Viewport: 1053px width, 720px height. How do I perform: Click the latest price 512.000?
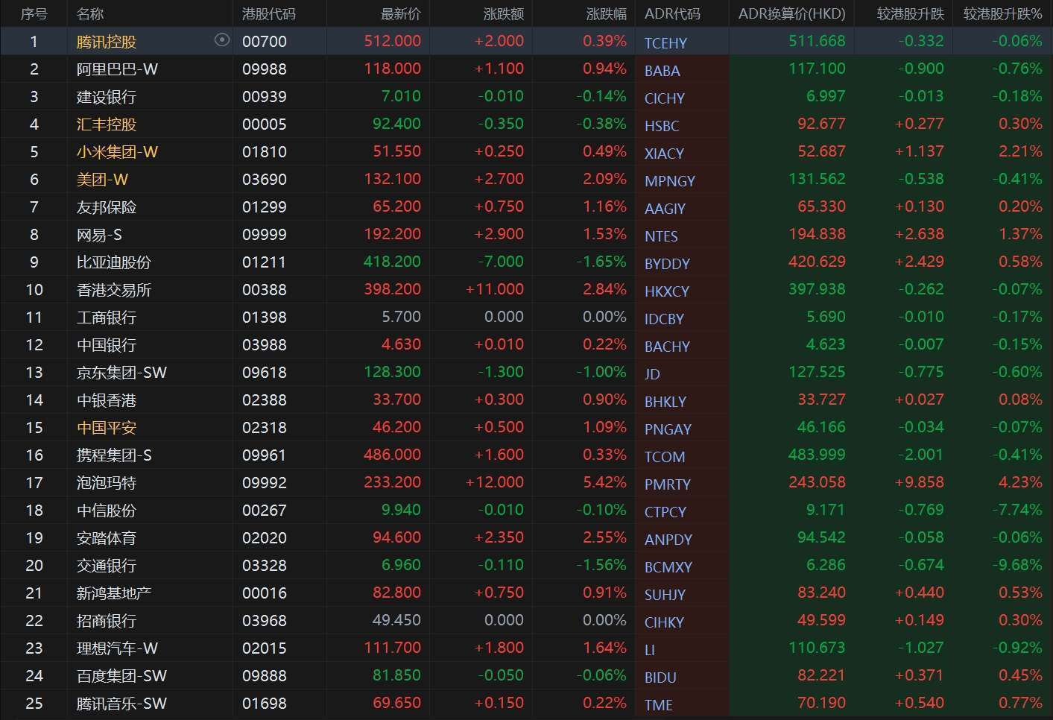[x=393, y=41]
